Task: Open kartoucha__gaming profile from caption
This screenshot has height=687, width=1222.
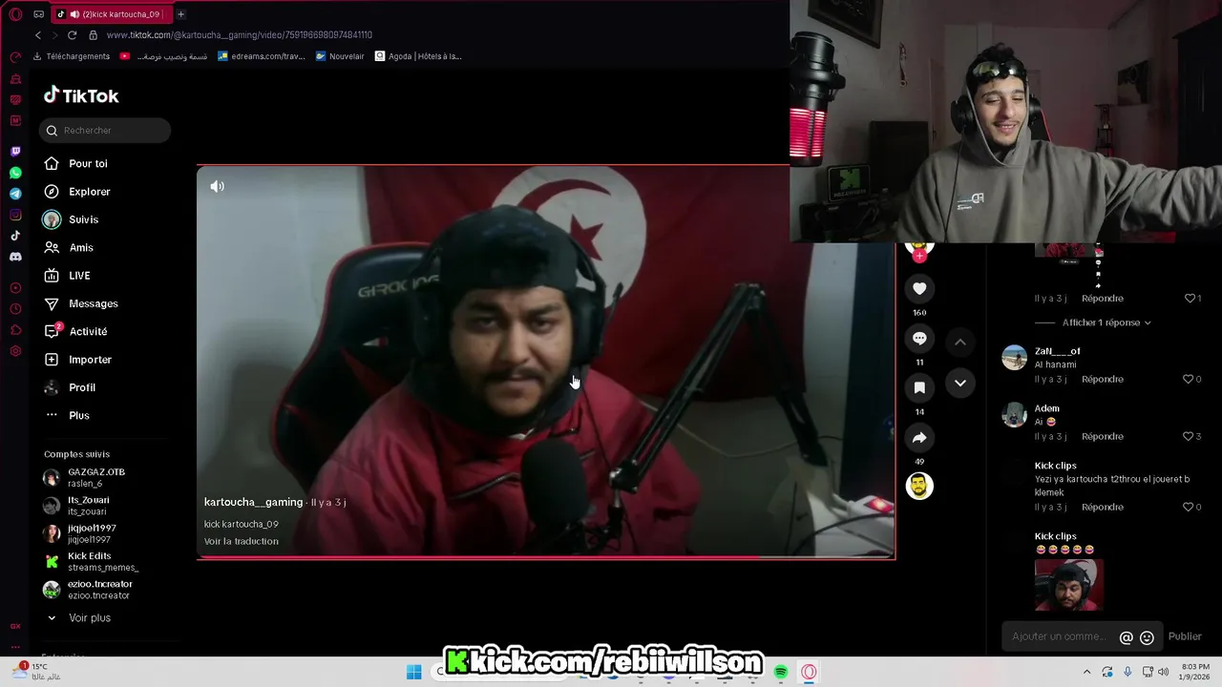Action: click(253, 502)
